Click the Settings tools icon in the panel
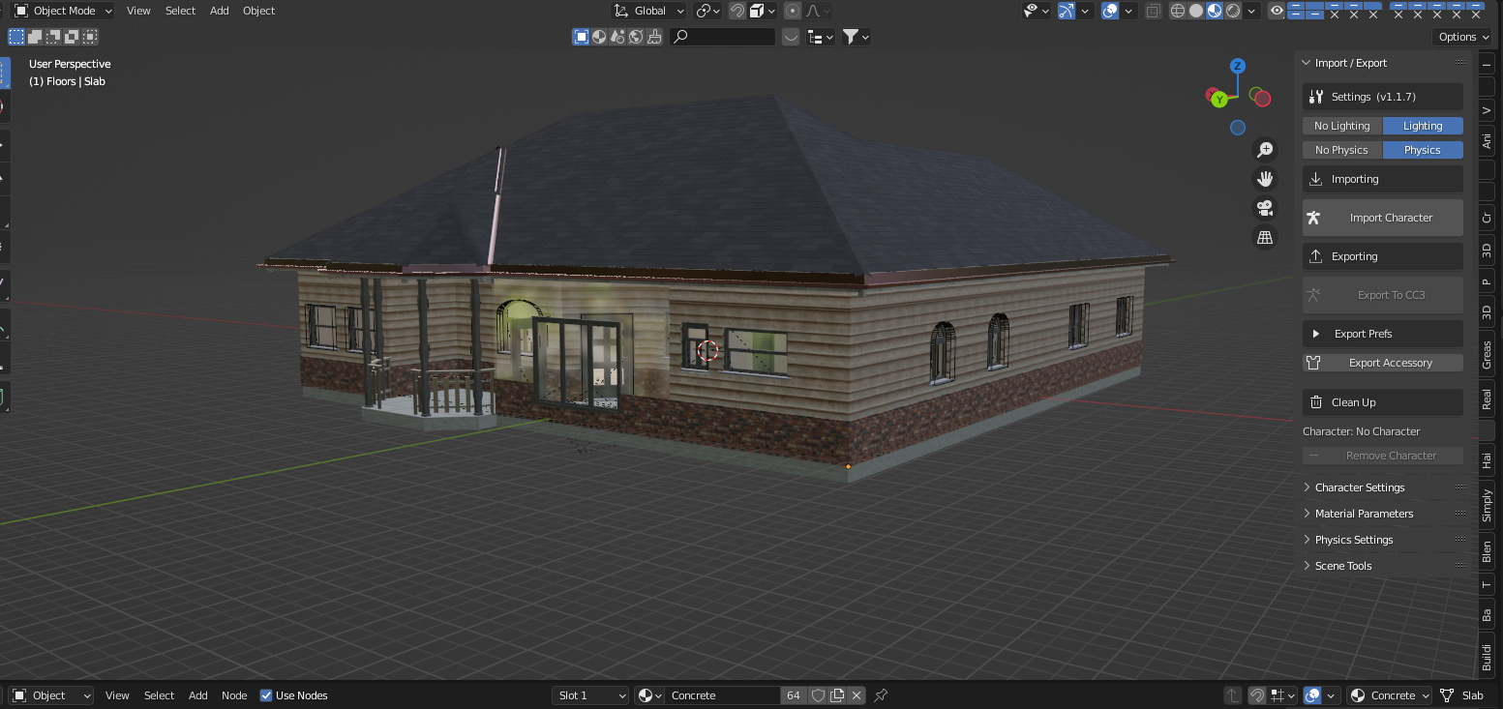The height and width of the screenshot is (709, 1503). coord(1315,97)
